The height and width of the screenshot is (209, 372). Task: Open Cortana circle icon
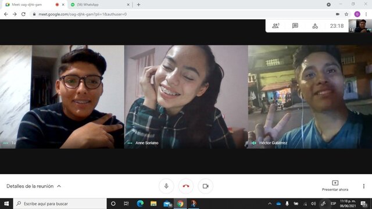point(113,204)
